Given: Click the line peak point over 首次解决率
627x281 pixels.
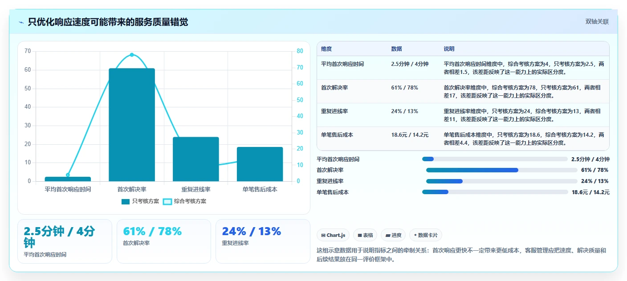Looking at the screenshot, I should coord(132,55).
